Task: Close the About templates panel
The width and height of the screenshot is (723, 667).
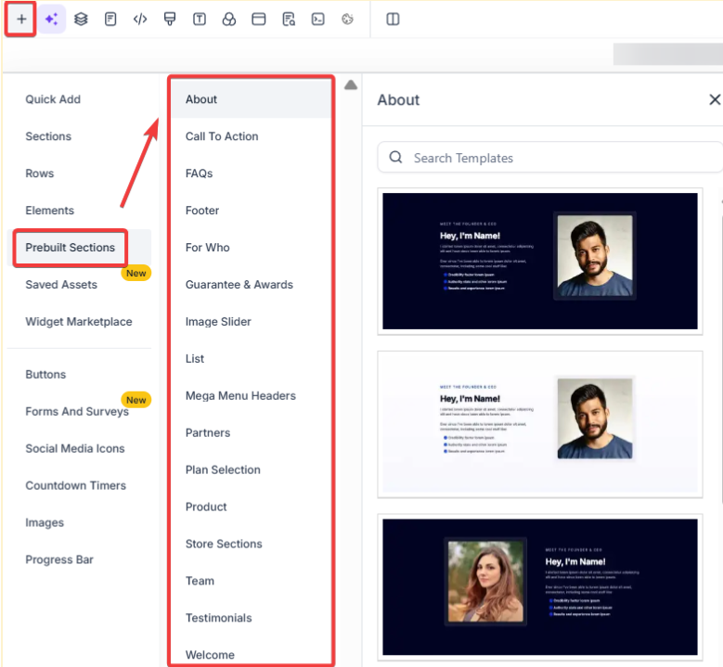Action: click(x=714, y=99)
